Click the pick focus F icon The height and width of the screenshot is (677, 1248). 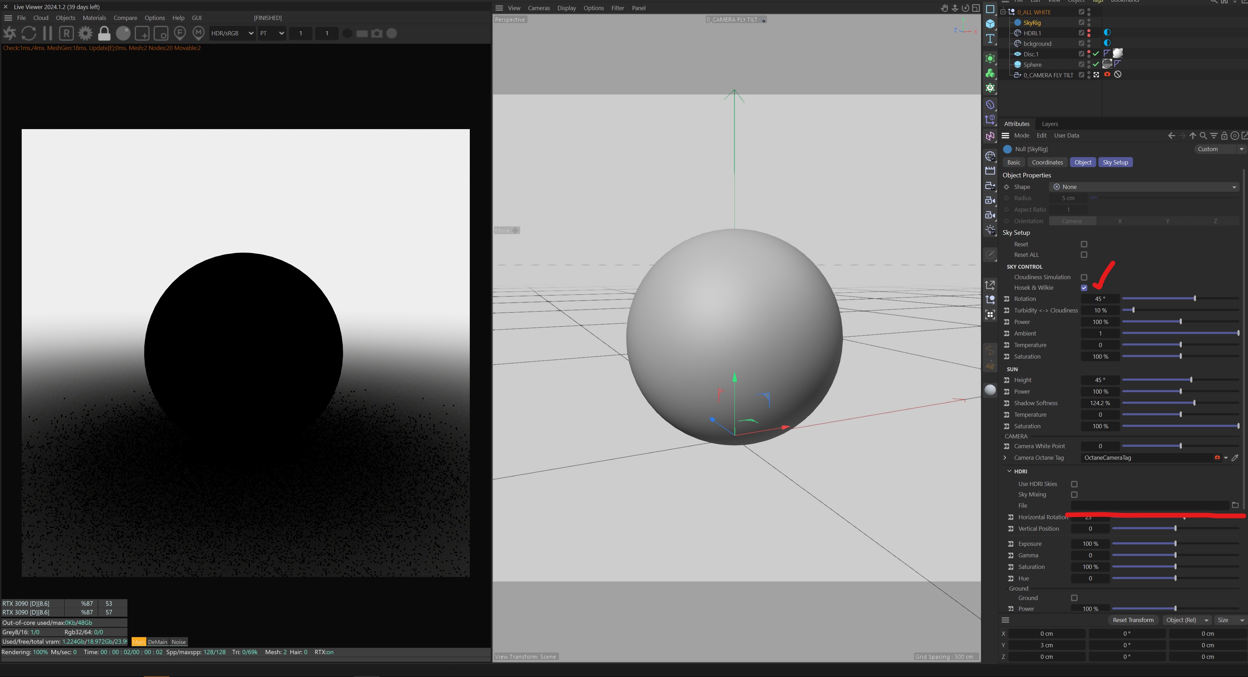click(x=180, y=34)
